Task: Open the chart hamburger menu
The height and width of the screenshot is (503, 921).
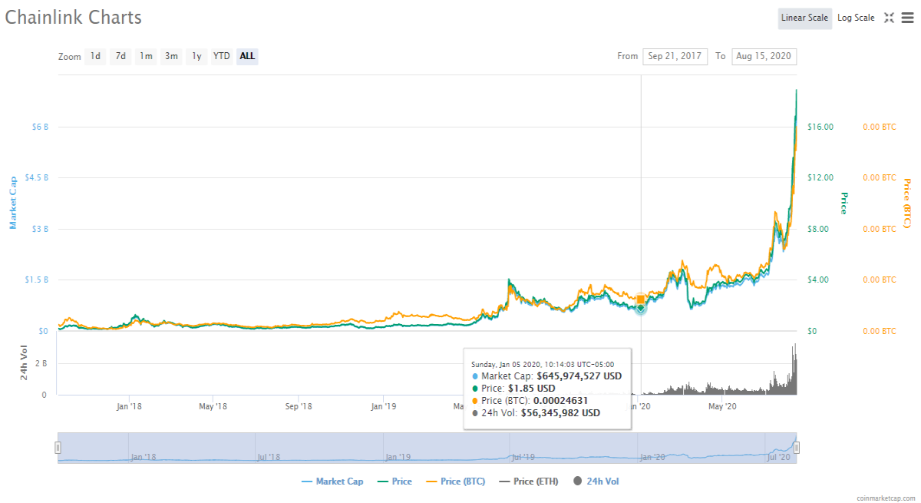Action: pos(907,18)
